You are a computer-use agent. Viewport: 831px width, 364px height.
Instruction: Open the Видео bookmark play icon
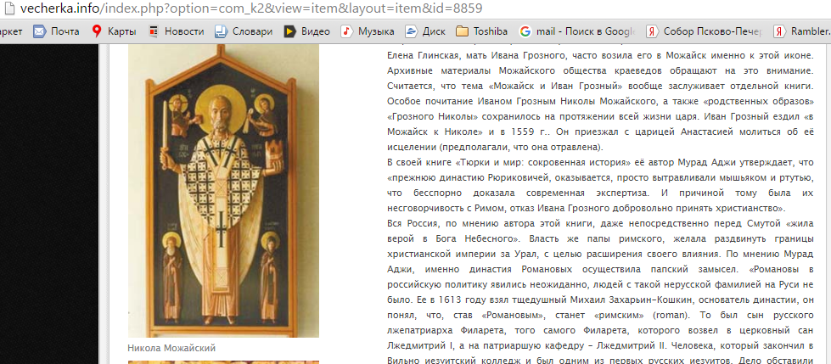[289, 31]
